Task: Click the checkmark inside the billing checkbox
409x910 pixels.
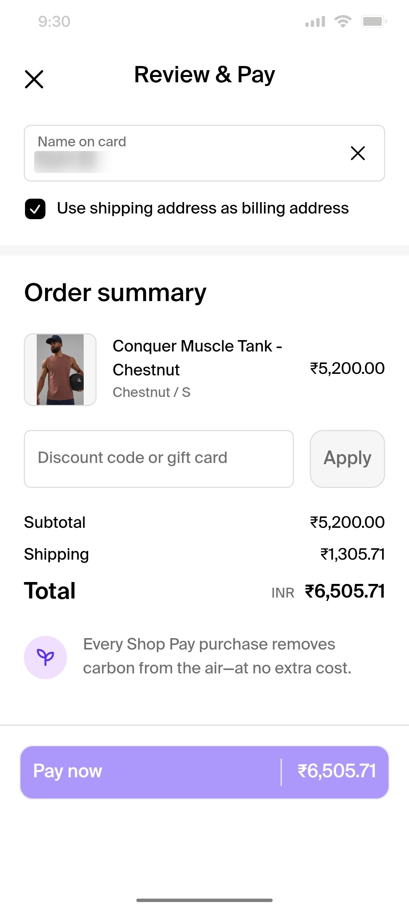Action: [35, 208]
